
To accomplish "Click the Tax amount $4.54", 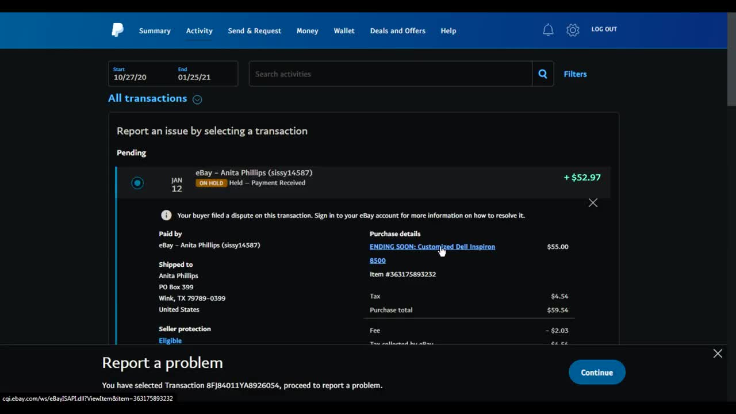I will click(559, 296).
